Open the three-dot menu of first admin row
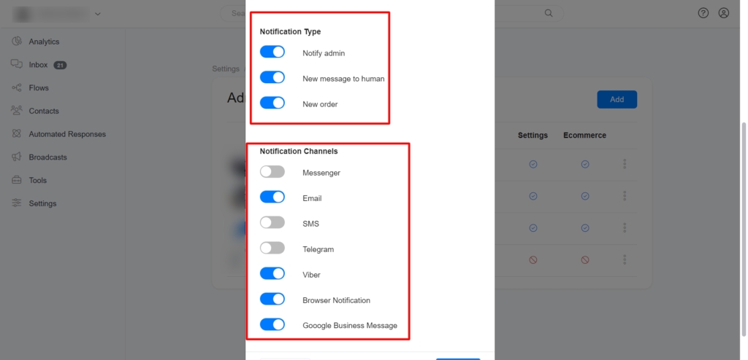 625,164
